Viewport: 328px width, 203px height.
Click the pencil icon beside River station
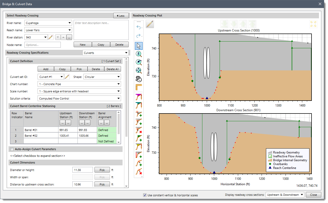pyautogui.click(x=51, y=37)
